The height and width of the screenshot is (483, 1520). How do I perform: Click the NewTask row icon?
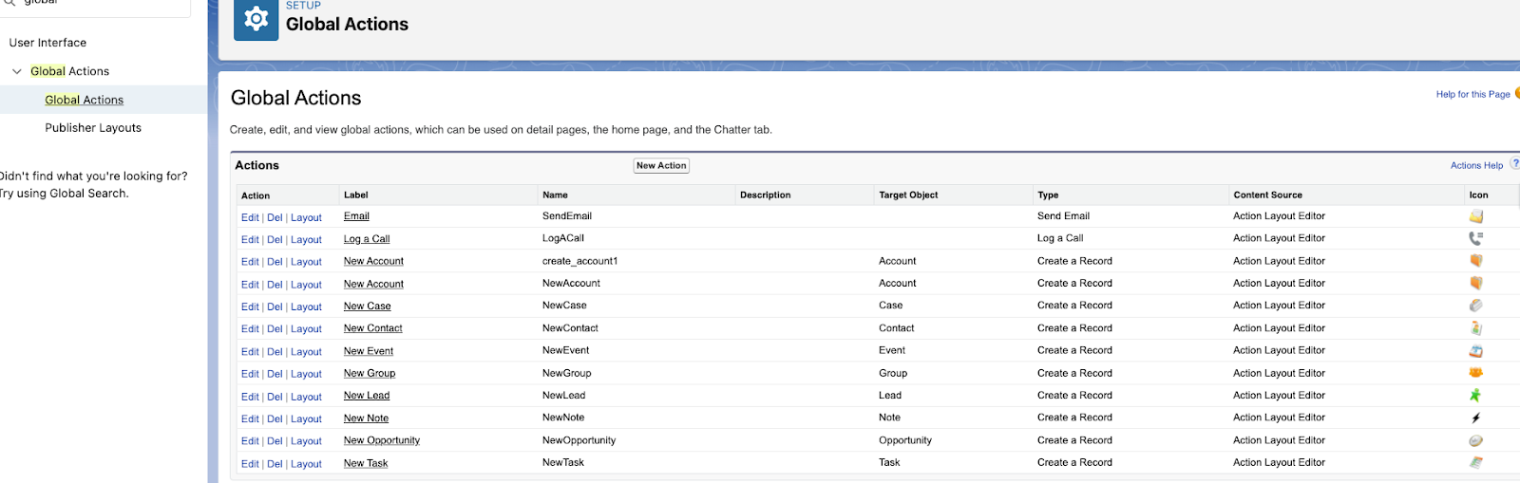click(1476, 463)
